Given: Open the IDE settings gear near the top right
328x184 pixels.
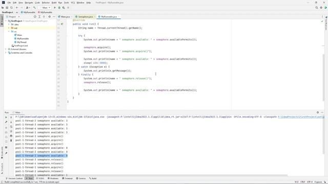Looking at the screenshot, I should point(321,8).
